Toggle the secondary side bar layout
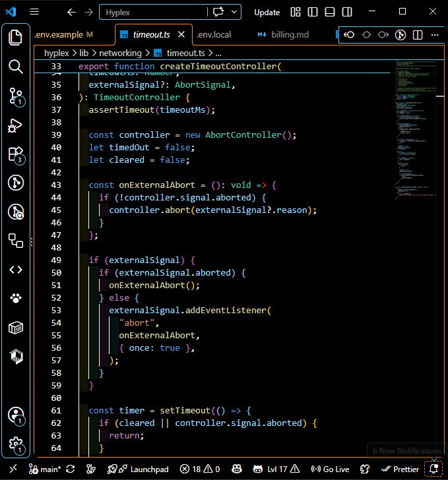This screenshot has width=448, height=480. point(347,13)
